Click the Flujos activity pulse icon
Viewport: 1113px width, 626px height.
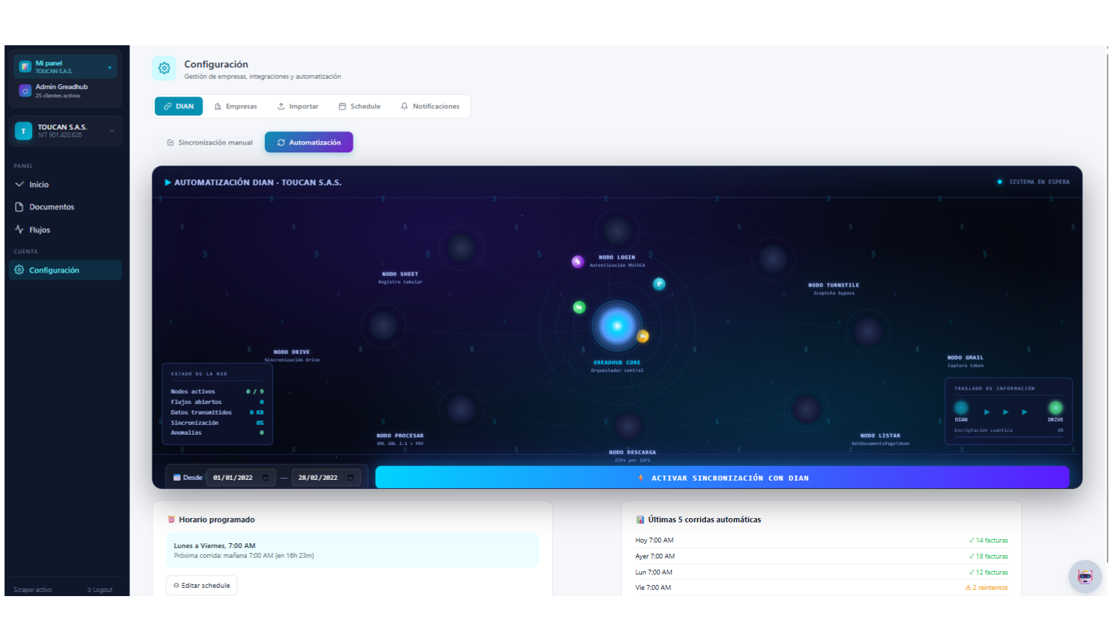pyautogui.click(x=19, y=229)
